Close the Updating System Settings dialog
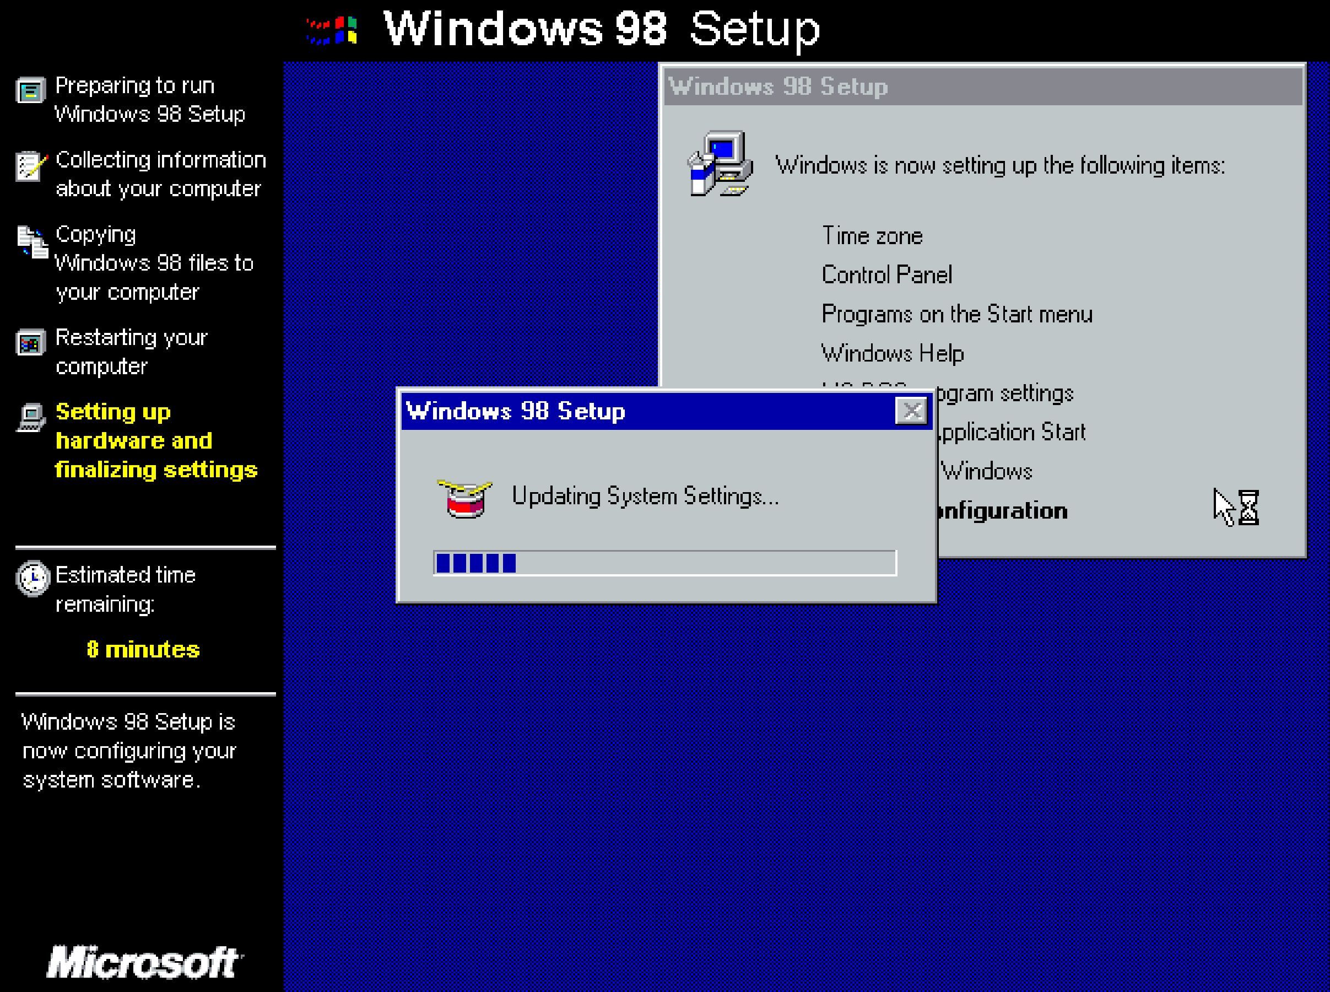 pyautogui.click(x=911, y=411)
